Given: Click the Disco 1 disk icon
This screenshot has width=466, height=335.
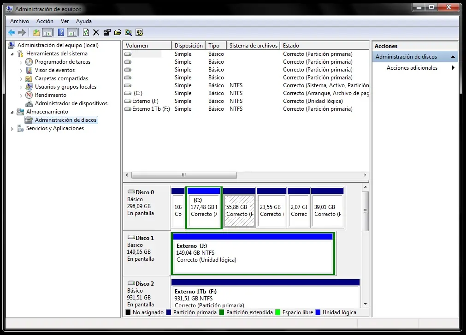Looking at the screenshot, I should (x=131, y=238).
